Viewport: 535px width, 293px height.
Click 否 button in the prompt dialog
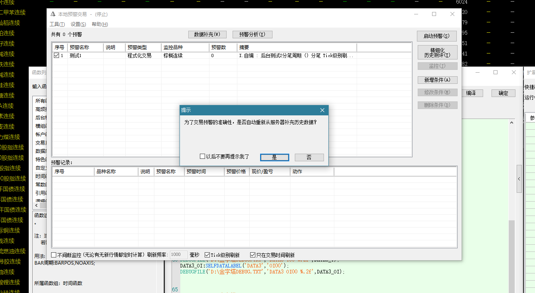pyautogui.click(x=309, y=157)
